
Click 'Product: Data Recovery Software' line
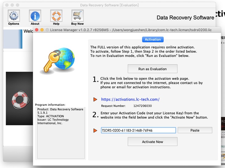(x=60, y=109)
